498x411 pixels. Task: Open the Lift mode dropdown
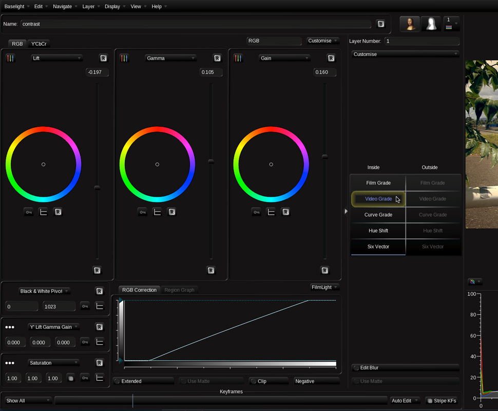pyautogui.click(x=56, y=59)
